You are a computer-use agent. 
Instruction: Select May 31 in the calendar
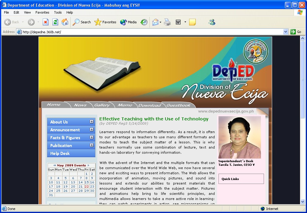(51, 195)
